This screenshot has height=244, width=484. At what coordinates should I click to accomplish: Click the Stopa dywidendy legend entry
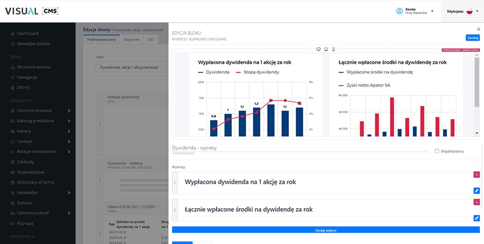click(x=257, y=72)
